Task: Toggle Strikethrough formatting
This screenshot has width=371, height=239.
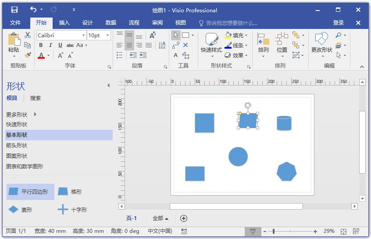Action: pyautogui.click(x=70, y=45)
